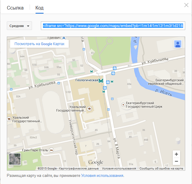Switch to satellite view thumbnail
The image size is (192, 184).
pyautogui.click(x=15, y=159)
